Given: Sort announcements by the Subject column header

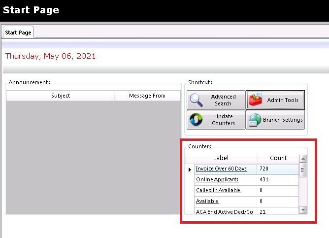Looking at the screenshot, I should click(61, 96).
